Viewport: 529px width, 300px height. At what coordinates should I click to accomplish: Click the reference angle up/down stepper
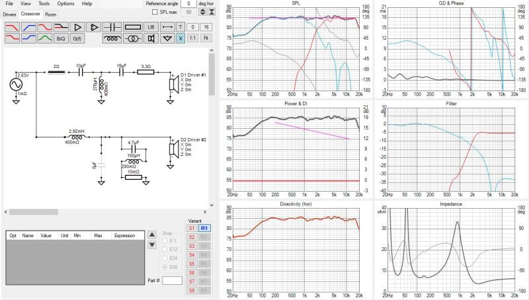pyautogui.click(x=202, y=12)
